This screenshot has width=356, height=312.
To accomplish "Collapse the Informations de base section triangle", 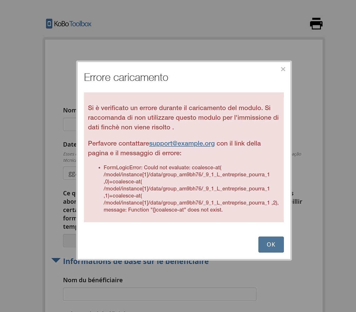I will click(x=56, y=260).
